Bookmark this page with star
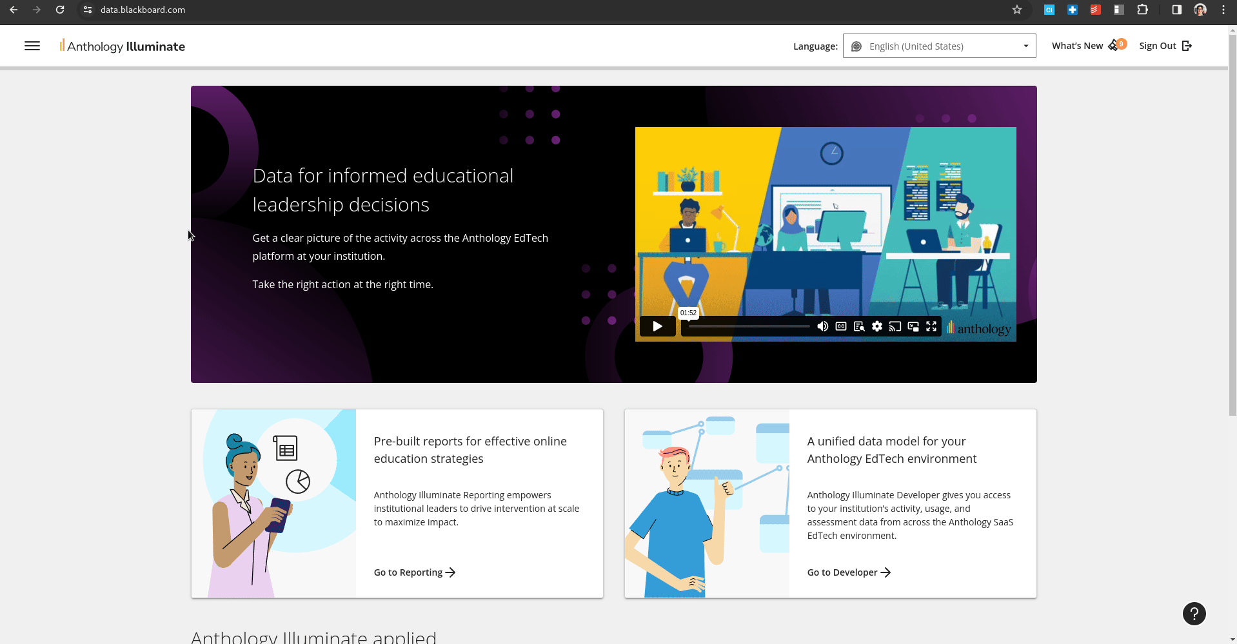This screenshot has height=644, width=1237. 1017,10
